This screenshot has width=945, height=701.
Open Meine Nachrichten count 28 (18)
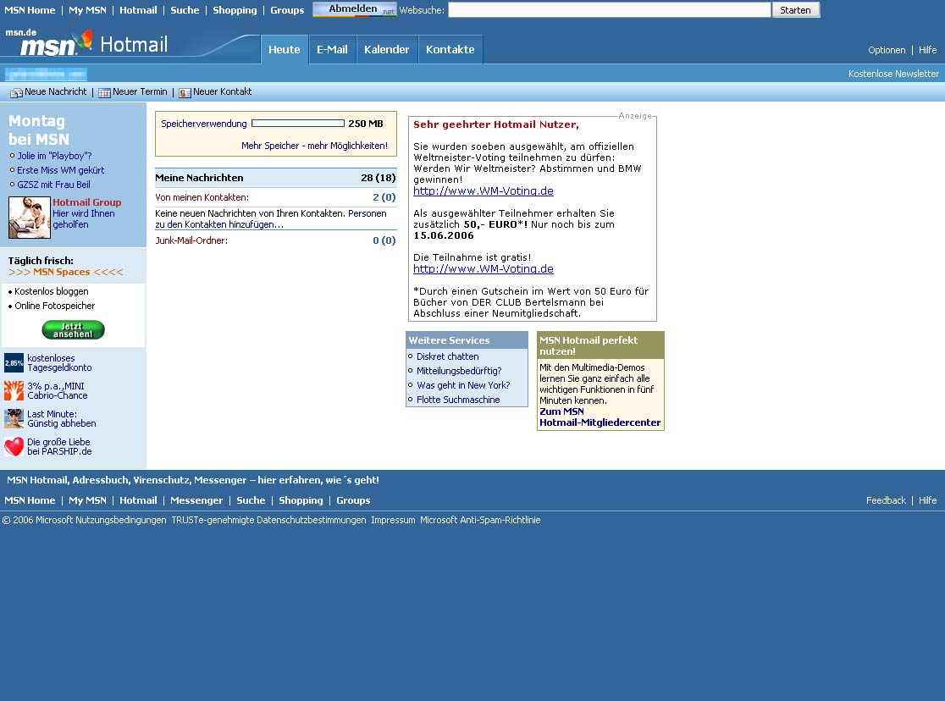click(379, 178)
